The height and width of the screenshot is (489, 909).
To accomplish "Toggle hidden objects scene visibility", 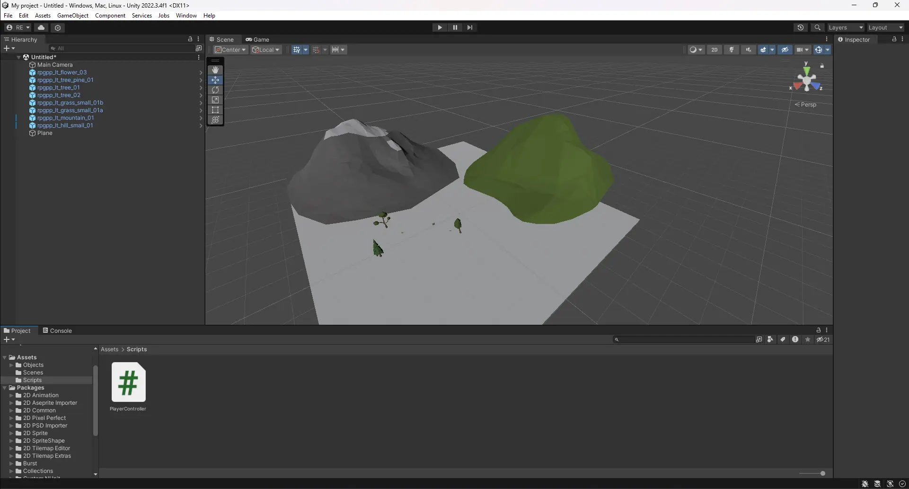I will point(785,50).
